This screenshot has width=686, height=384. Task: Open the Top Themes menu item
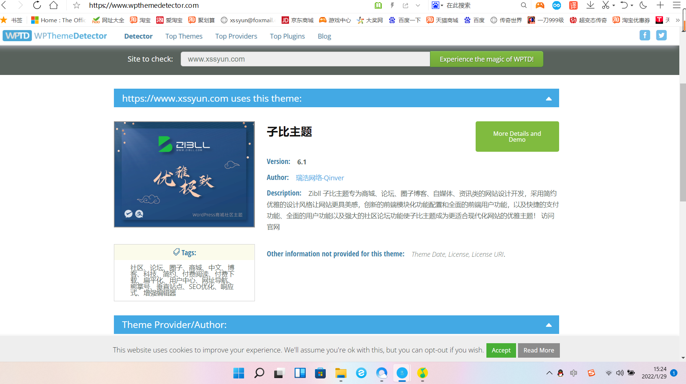click(184, 36)
